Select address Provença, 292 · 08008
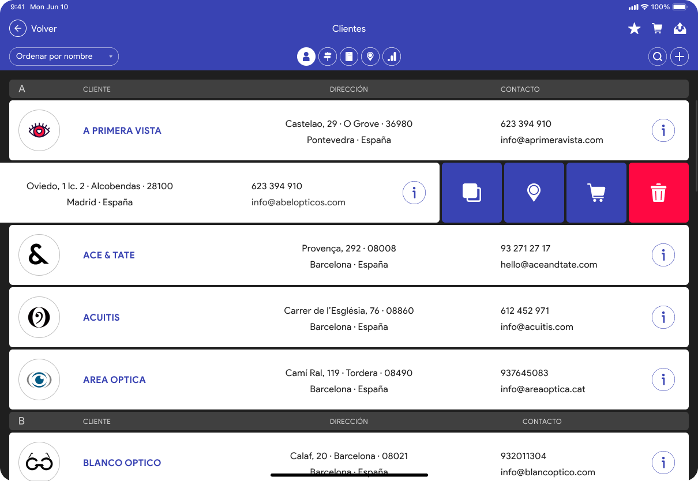 point(349,249)
